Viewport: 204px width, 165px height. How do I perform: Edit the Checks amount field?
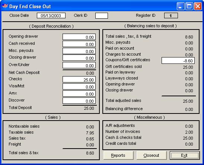[x=79, y=80]
